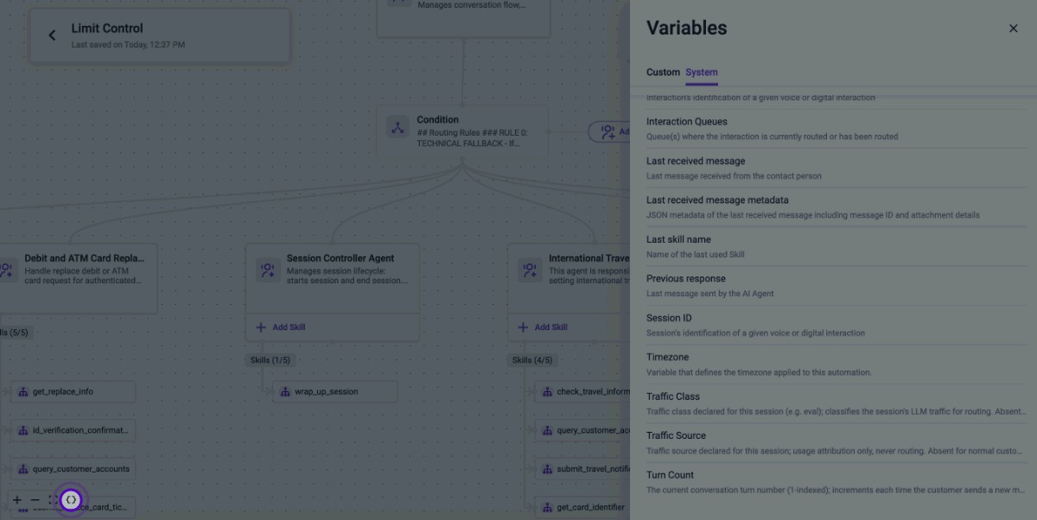
Task: Open variables with the curly braces button
Action: pos(72,500)
